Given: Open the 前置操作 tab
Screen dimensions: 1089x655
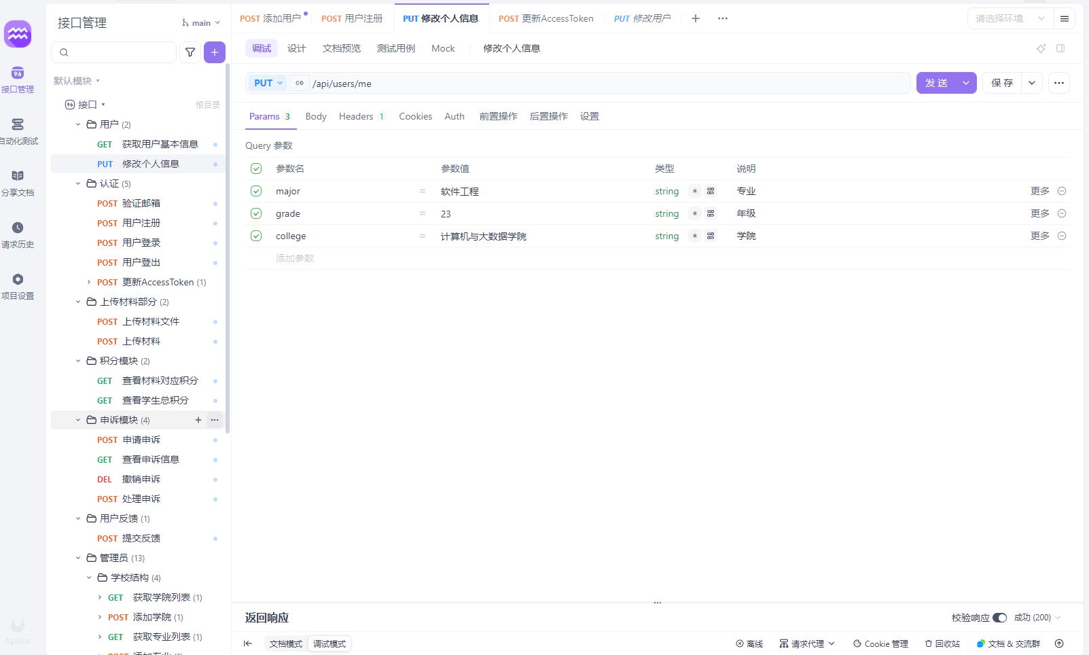Looking at the screenshot, I should point(499,116).
